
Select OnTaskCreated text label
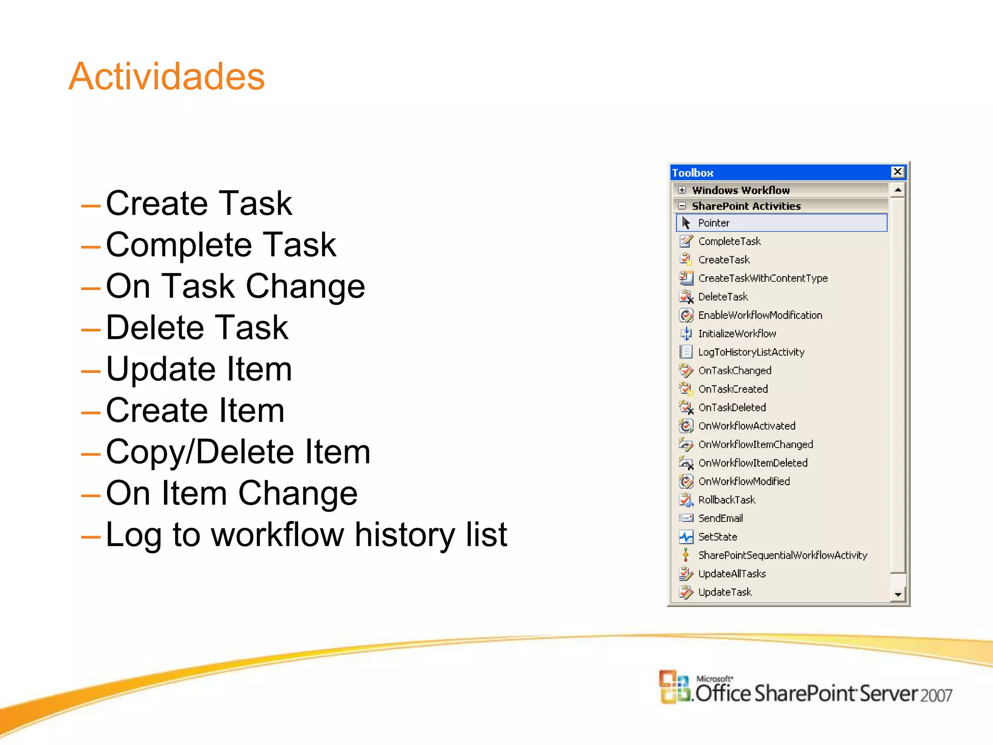pyautogui.click(x=733, y=389)
